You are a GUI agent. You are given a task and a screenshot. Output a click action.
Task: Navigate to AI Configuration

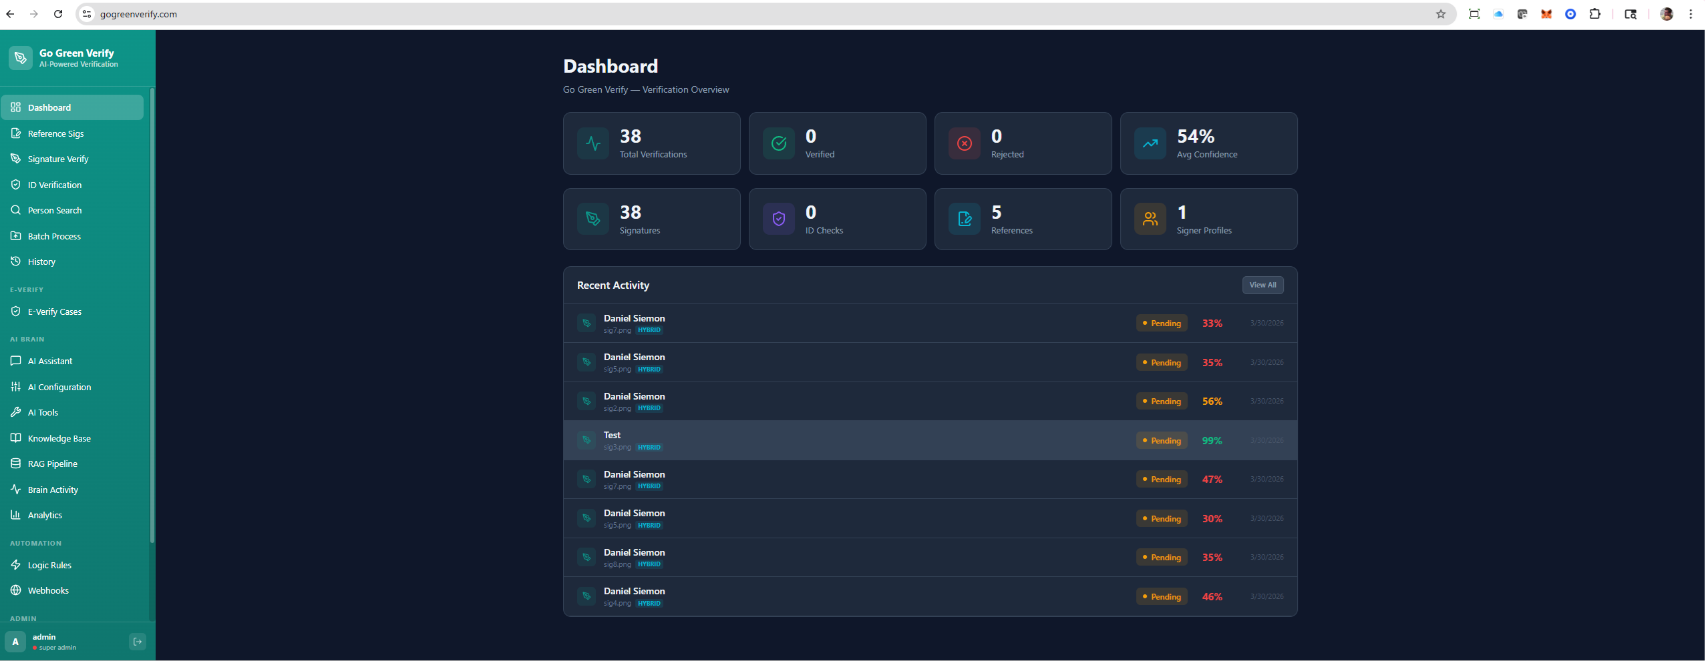pyautogui.click(x=59, y=387)
